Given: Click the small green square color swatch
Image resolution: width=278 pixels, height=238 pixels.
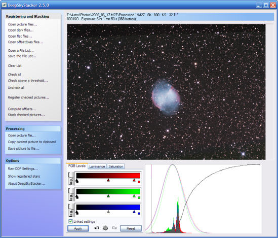Looking at the screenshot, I should 139,198.
